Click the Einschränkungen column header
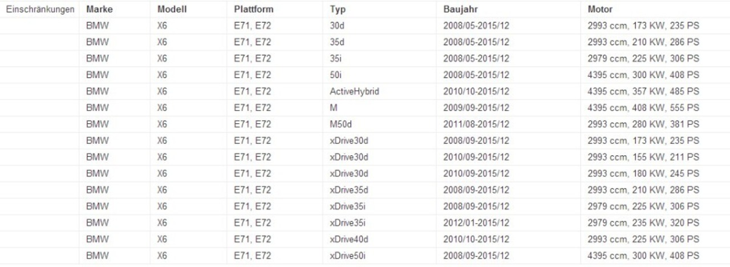Viewport: 730px width, 267px height. pos(40,10)
